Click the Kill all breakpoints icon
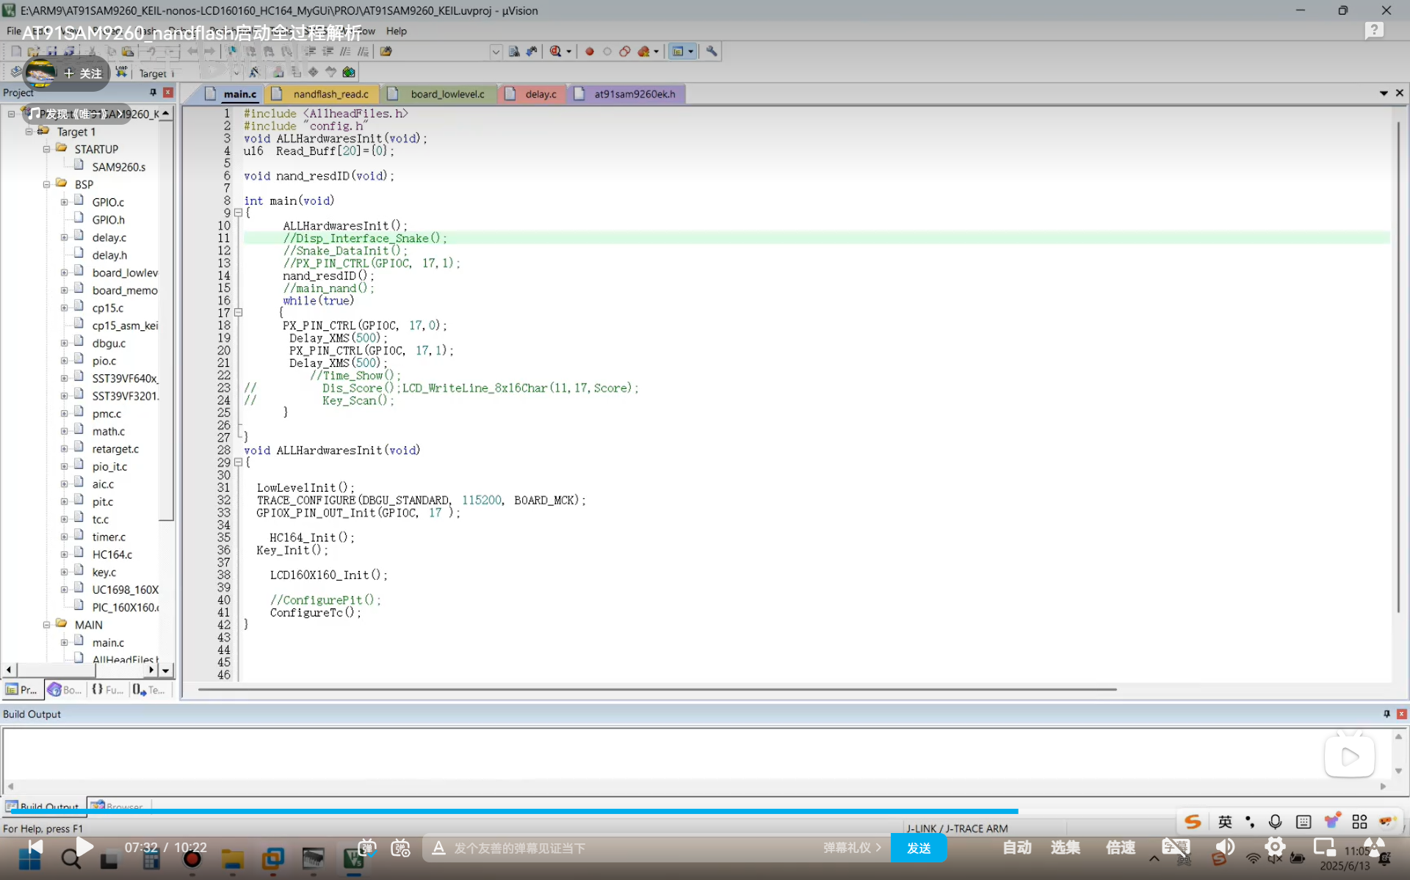Image resolution: width=1410 pixels, height=880 pixels. point(644,51)
